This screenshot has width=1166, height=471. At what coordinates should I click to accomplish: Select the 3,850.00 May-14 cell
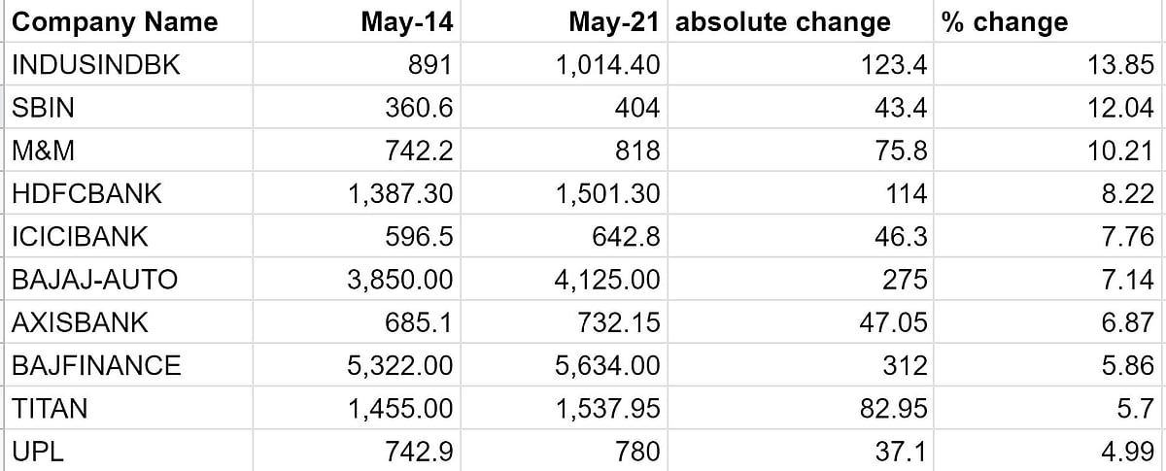(x=400, y=280)
